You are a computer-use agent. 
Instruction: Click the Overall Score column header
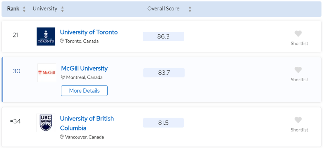click(x=163, y=9)
